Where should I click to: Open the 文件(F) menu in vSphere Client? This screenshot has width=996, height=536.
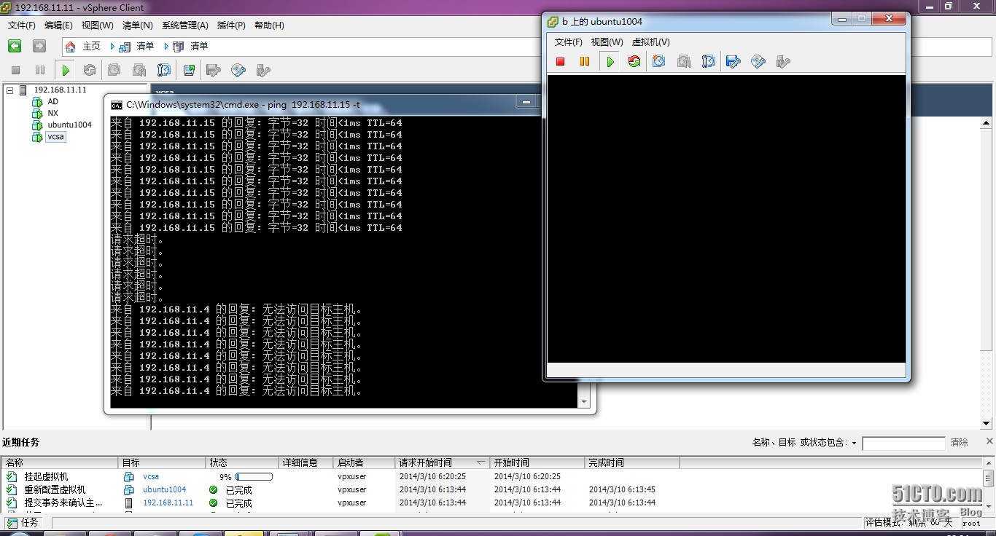point(22,25)
